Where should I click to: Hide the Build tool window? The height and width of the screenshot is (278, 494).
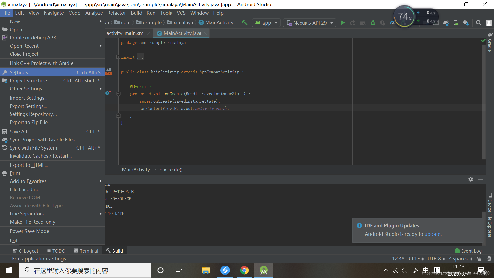[x=481, y=179]
